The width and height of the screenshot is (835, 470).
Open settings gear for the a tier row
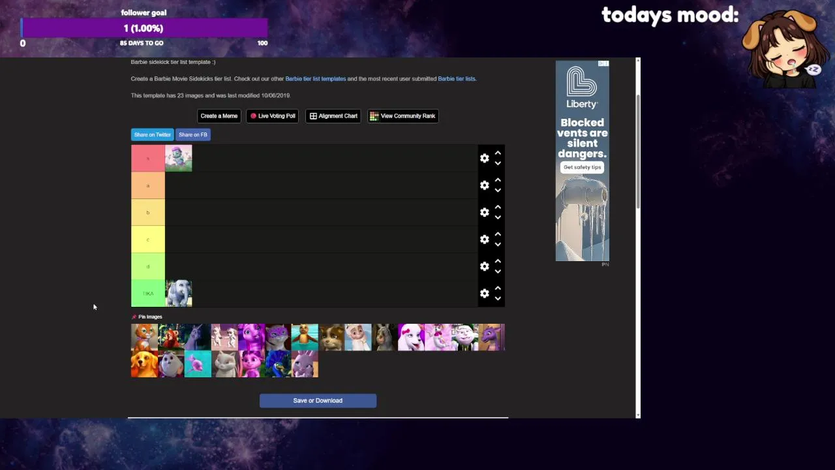(484, 185)
